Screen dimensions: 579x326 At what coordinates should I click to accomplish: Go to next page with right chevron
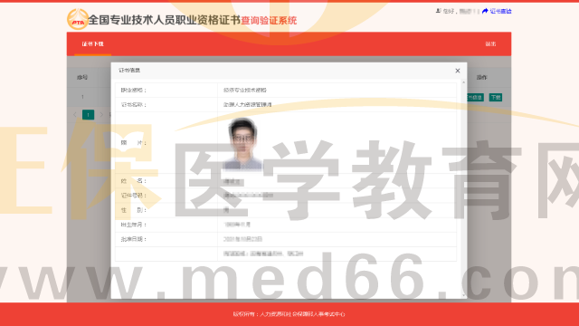(101, 115)
